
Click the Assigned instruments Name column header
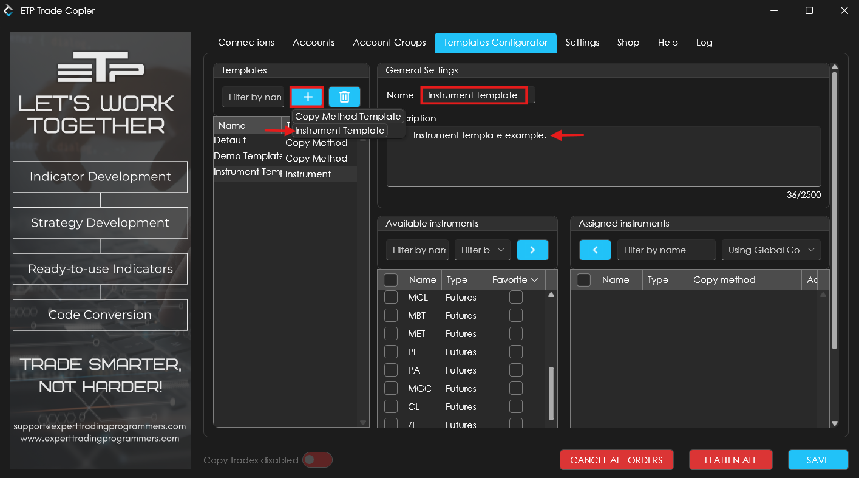(x=619, y=280)
